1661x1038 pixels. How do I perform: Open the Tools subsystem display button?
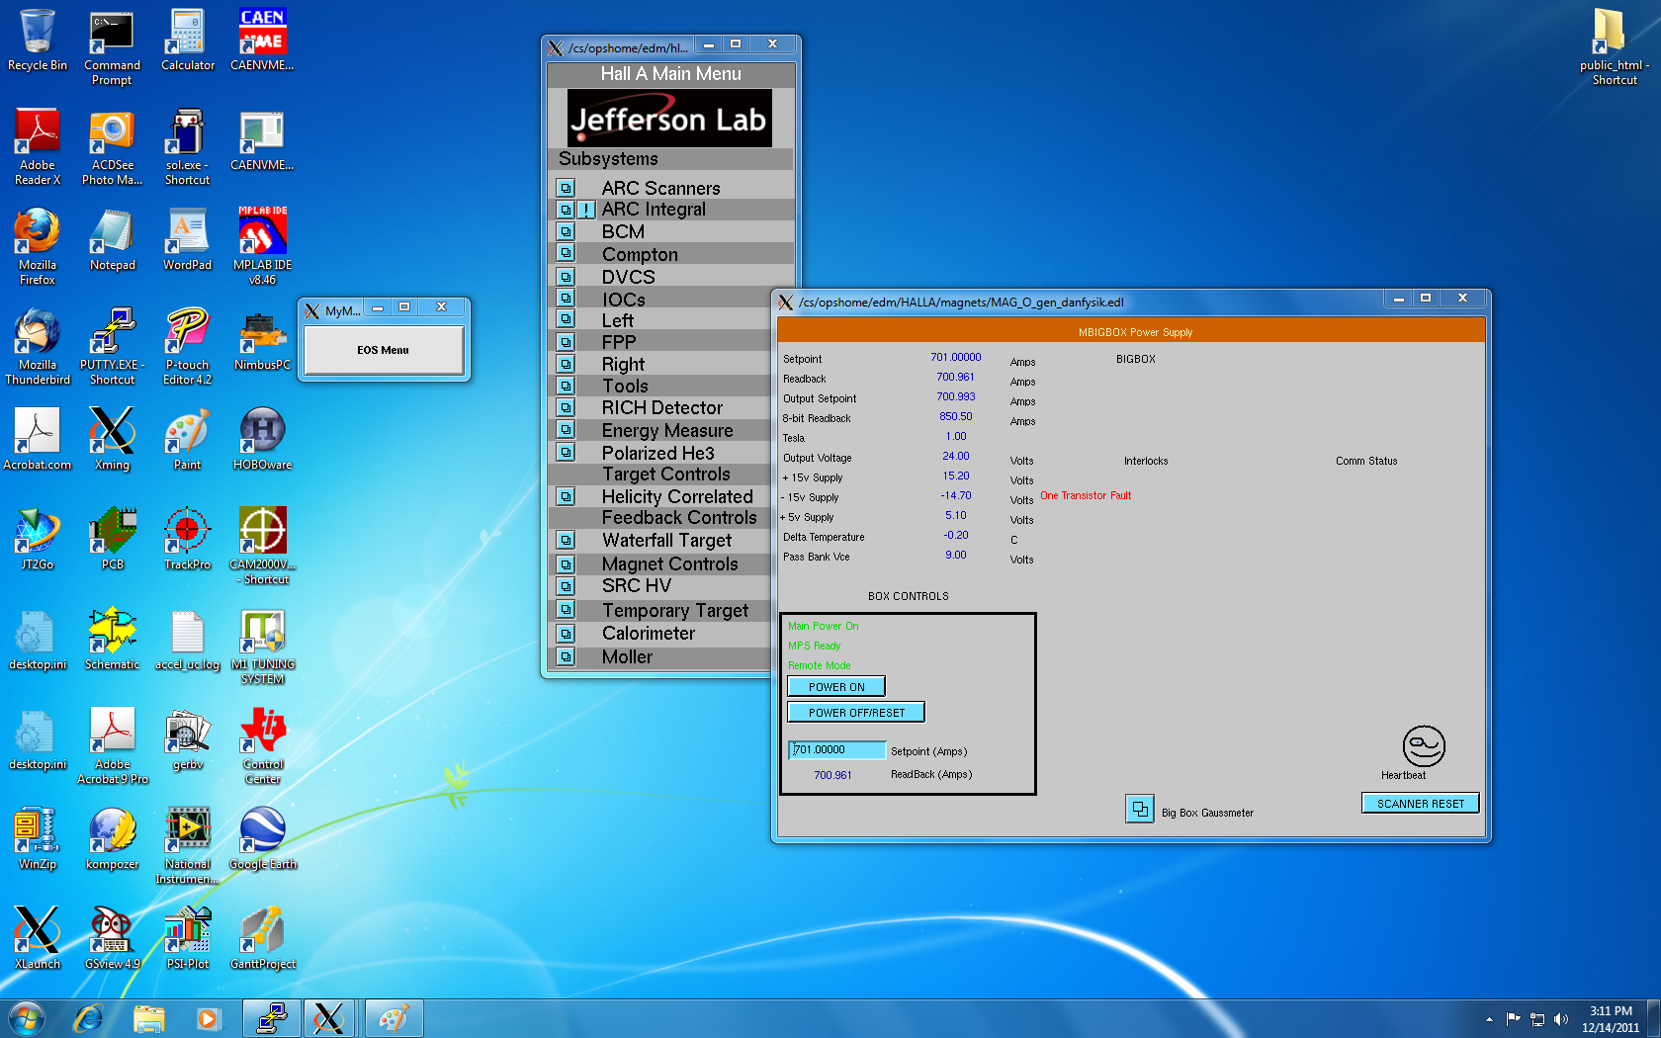[x=566, y=386]
